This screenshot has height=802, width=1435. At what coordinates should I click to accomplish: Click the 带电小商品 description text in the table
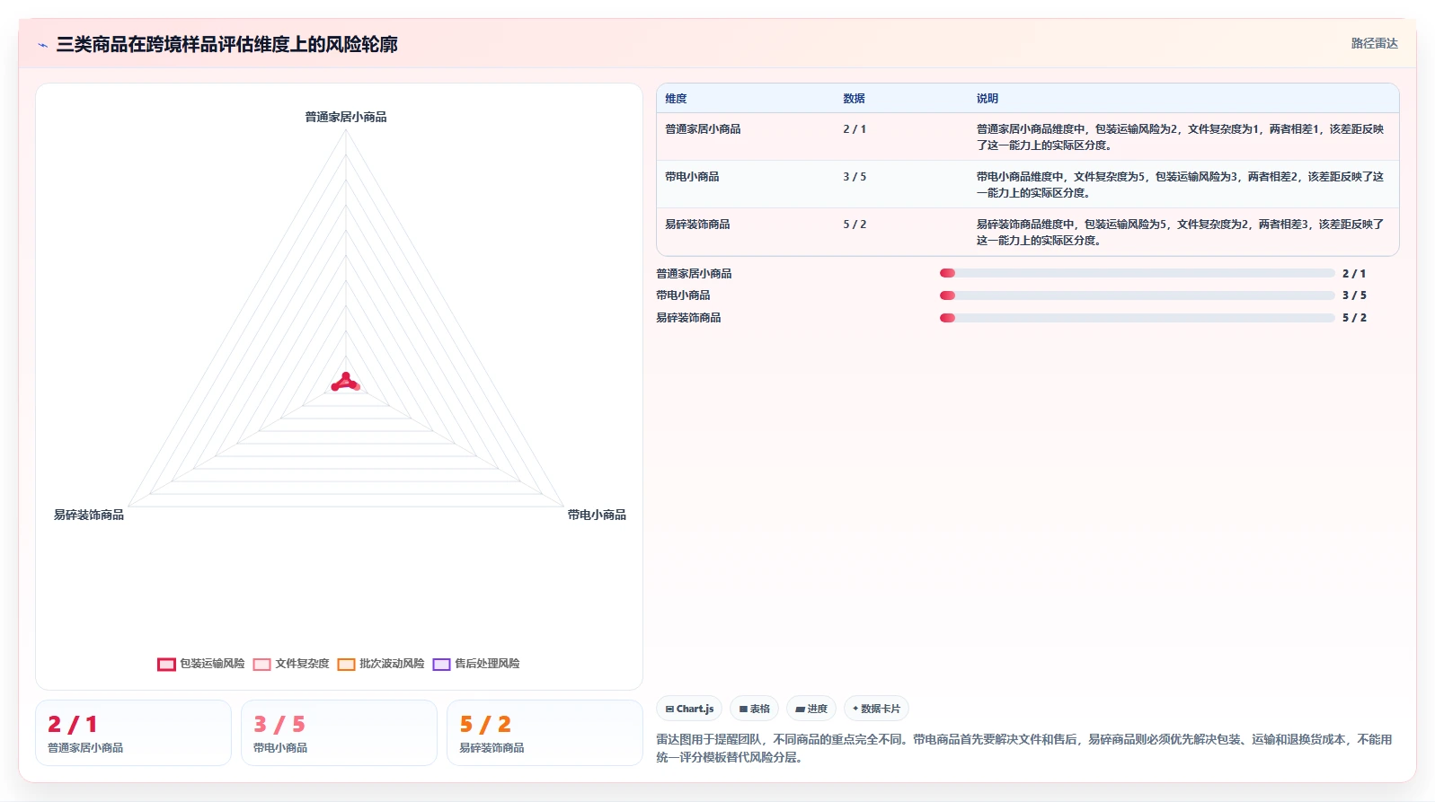(x=1180, y=185)
